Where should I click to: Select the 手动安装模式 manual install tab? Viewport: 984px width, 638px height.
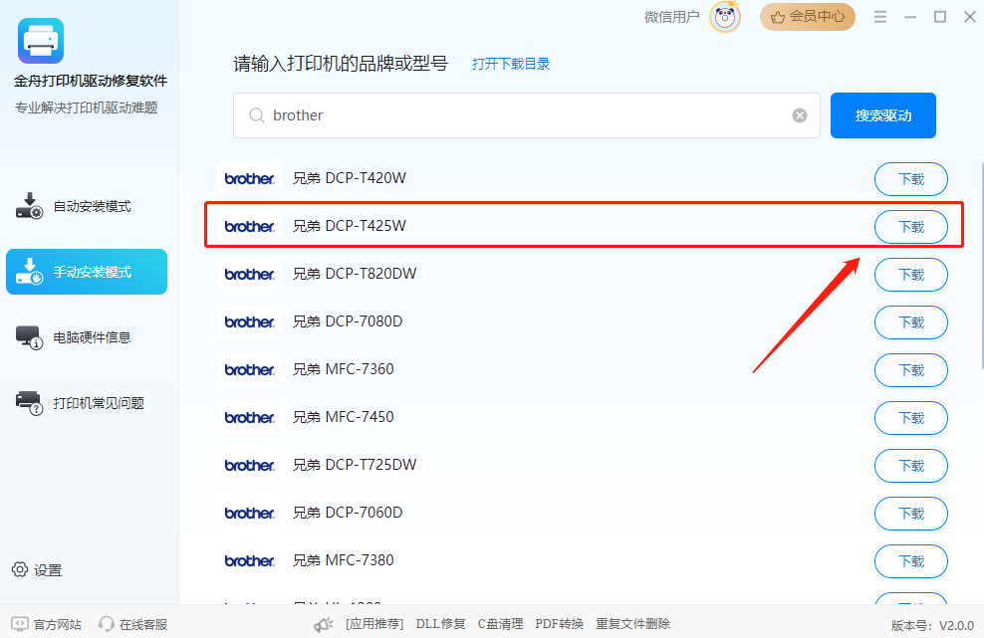87,272
